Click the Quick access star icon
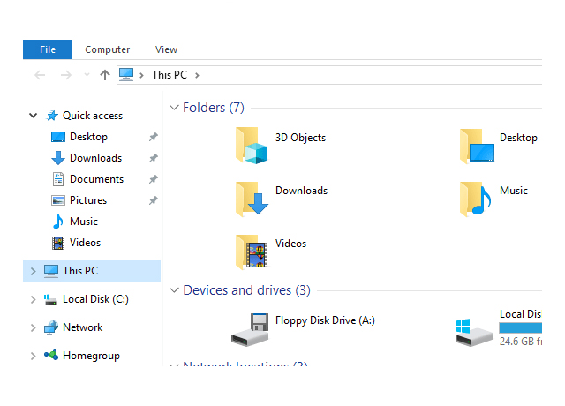This screenshot has width=565, height=406. 52,116
